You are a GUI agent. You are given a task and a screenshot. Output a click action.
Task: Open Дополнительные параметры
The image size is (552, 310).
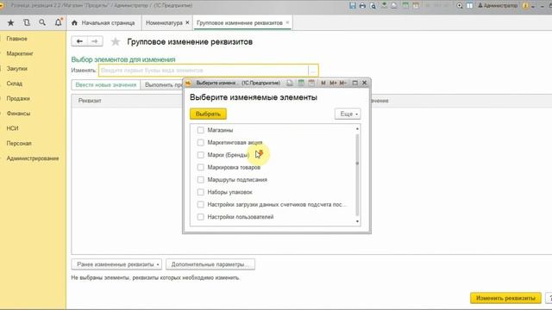click(210, 264)
